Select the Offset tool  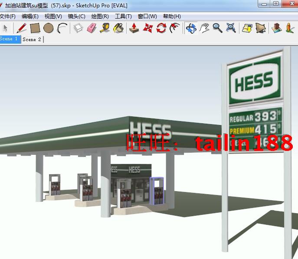[175, 28]
